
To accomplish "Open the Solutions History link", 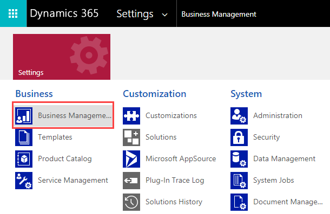I will point(174,202).
